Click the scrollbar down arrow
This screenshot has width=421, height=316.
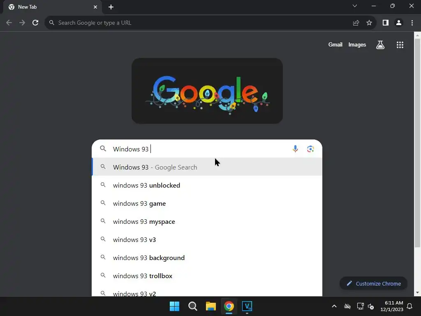(417, 293)
